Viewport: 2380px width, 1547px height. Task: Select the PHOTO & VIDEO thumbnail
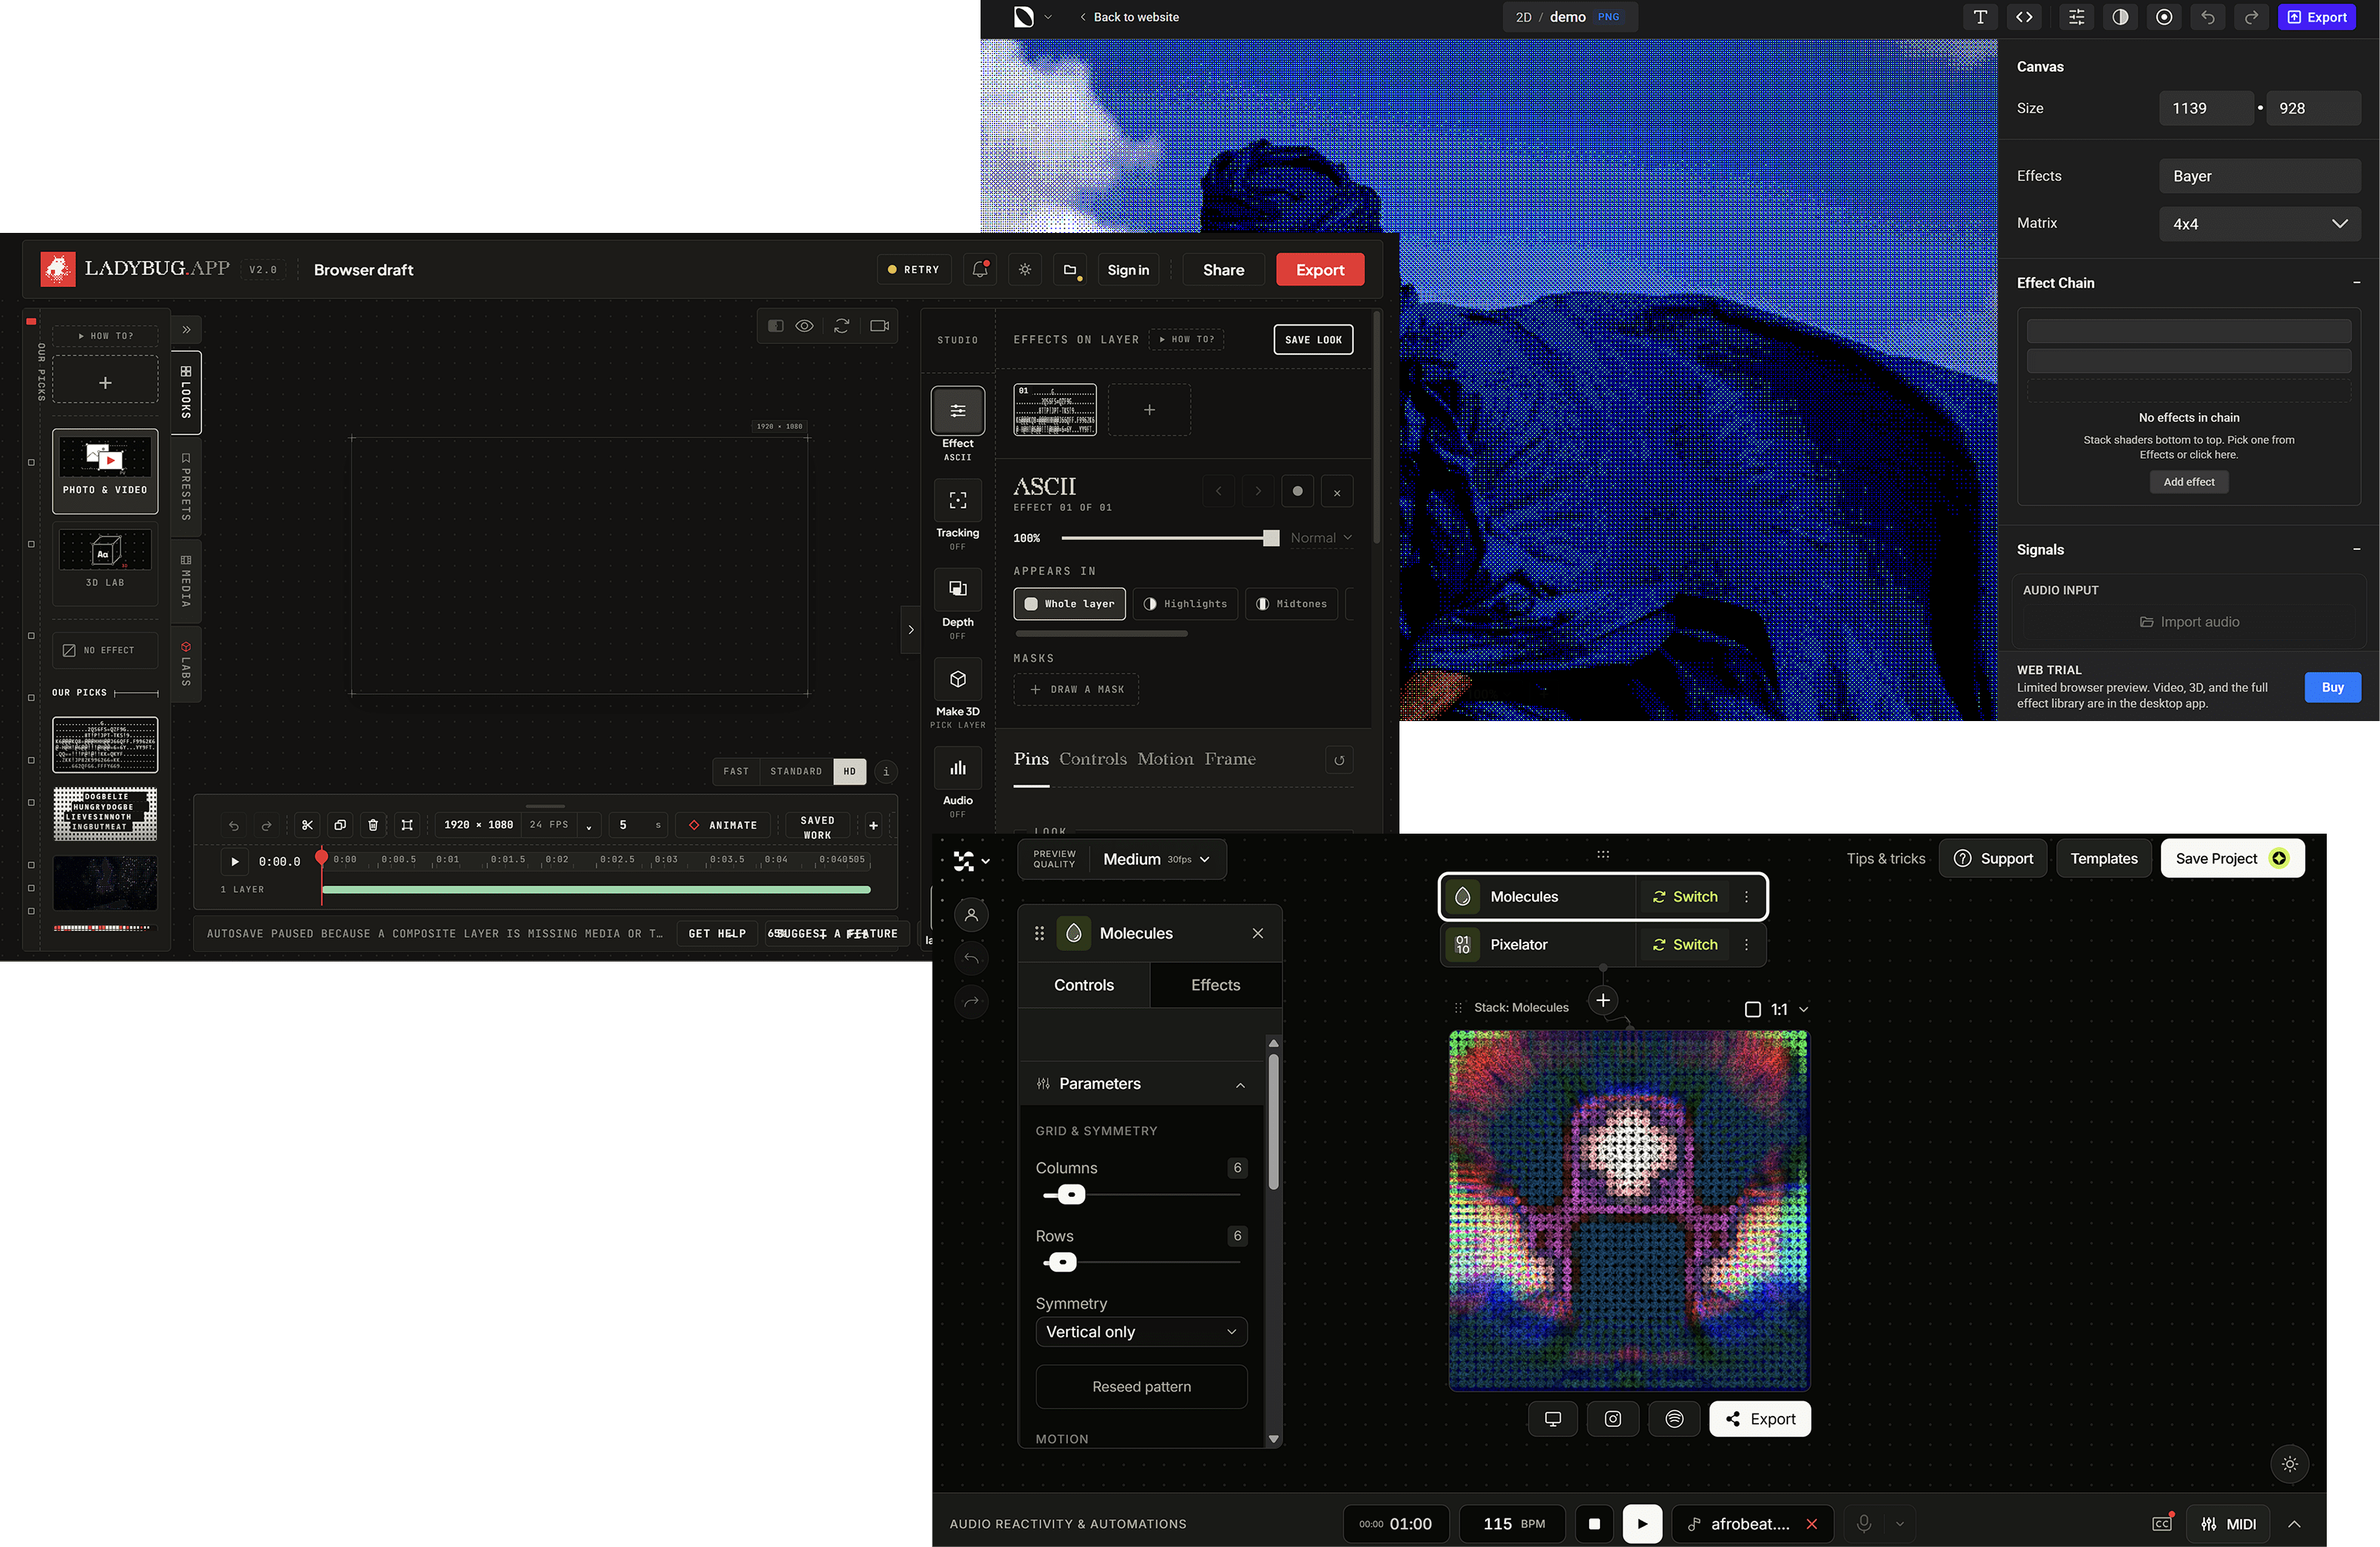coord(105,470)
